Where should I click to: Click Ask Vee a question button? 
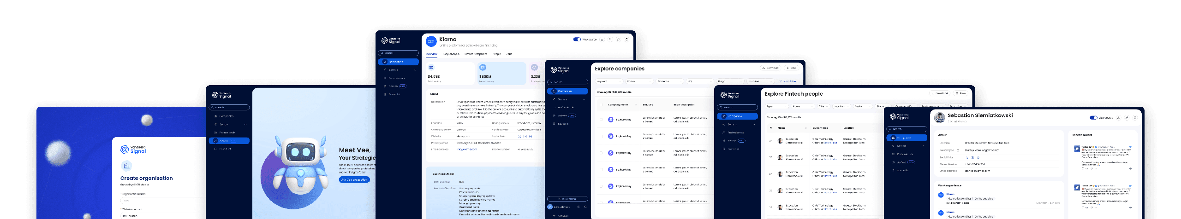(354, 180)
